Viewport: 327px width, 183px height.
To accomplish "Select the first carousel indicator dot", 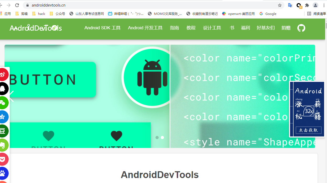I will (x=157, y=138).
